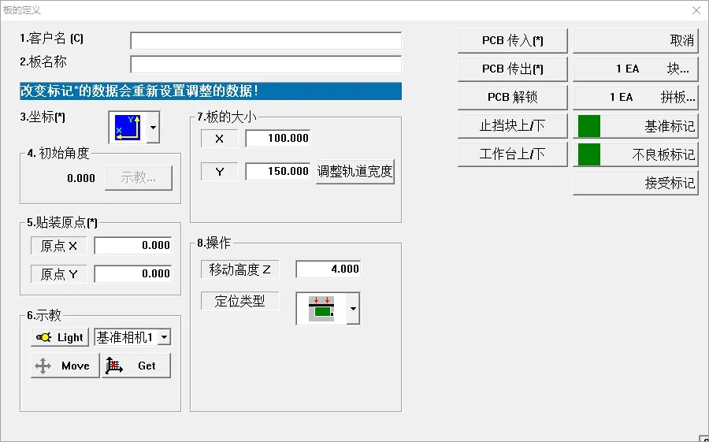Expand the 定位类型 dropdown arrow
This screenshot has width=709, height=442.
pos(353,309)
